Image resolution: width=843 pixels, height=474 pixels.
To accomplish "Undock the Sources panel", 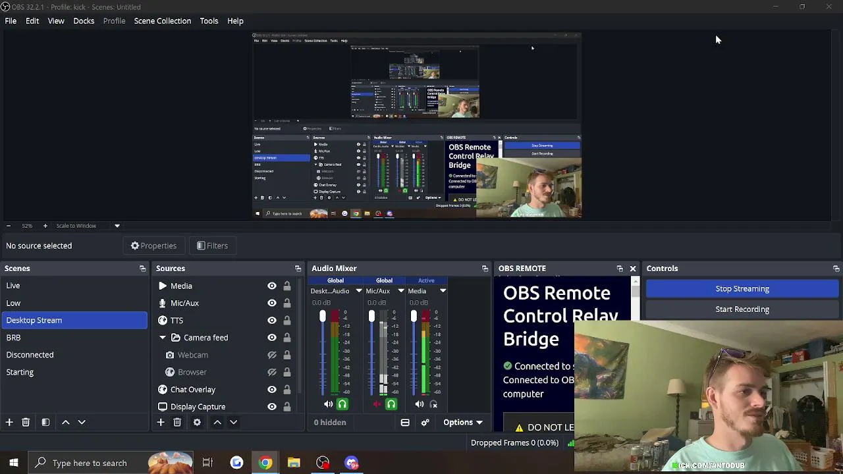I will click(298, 269).
